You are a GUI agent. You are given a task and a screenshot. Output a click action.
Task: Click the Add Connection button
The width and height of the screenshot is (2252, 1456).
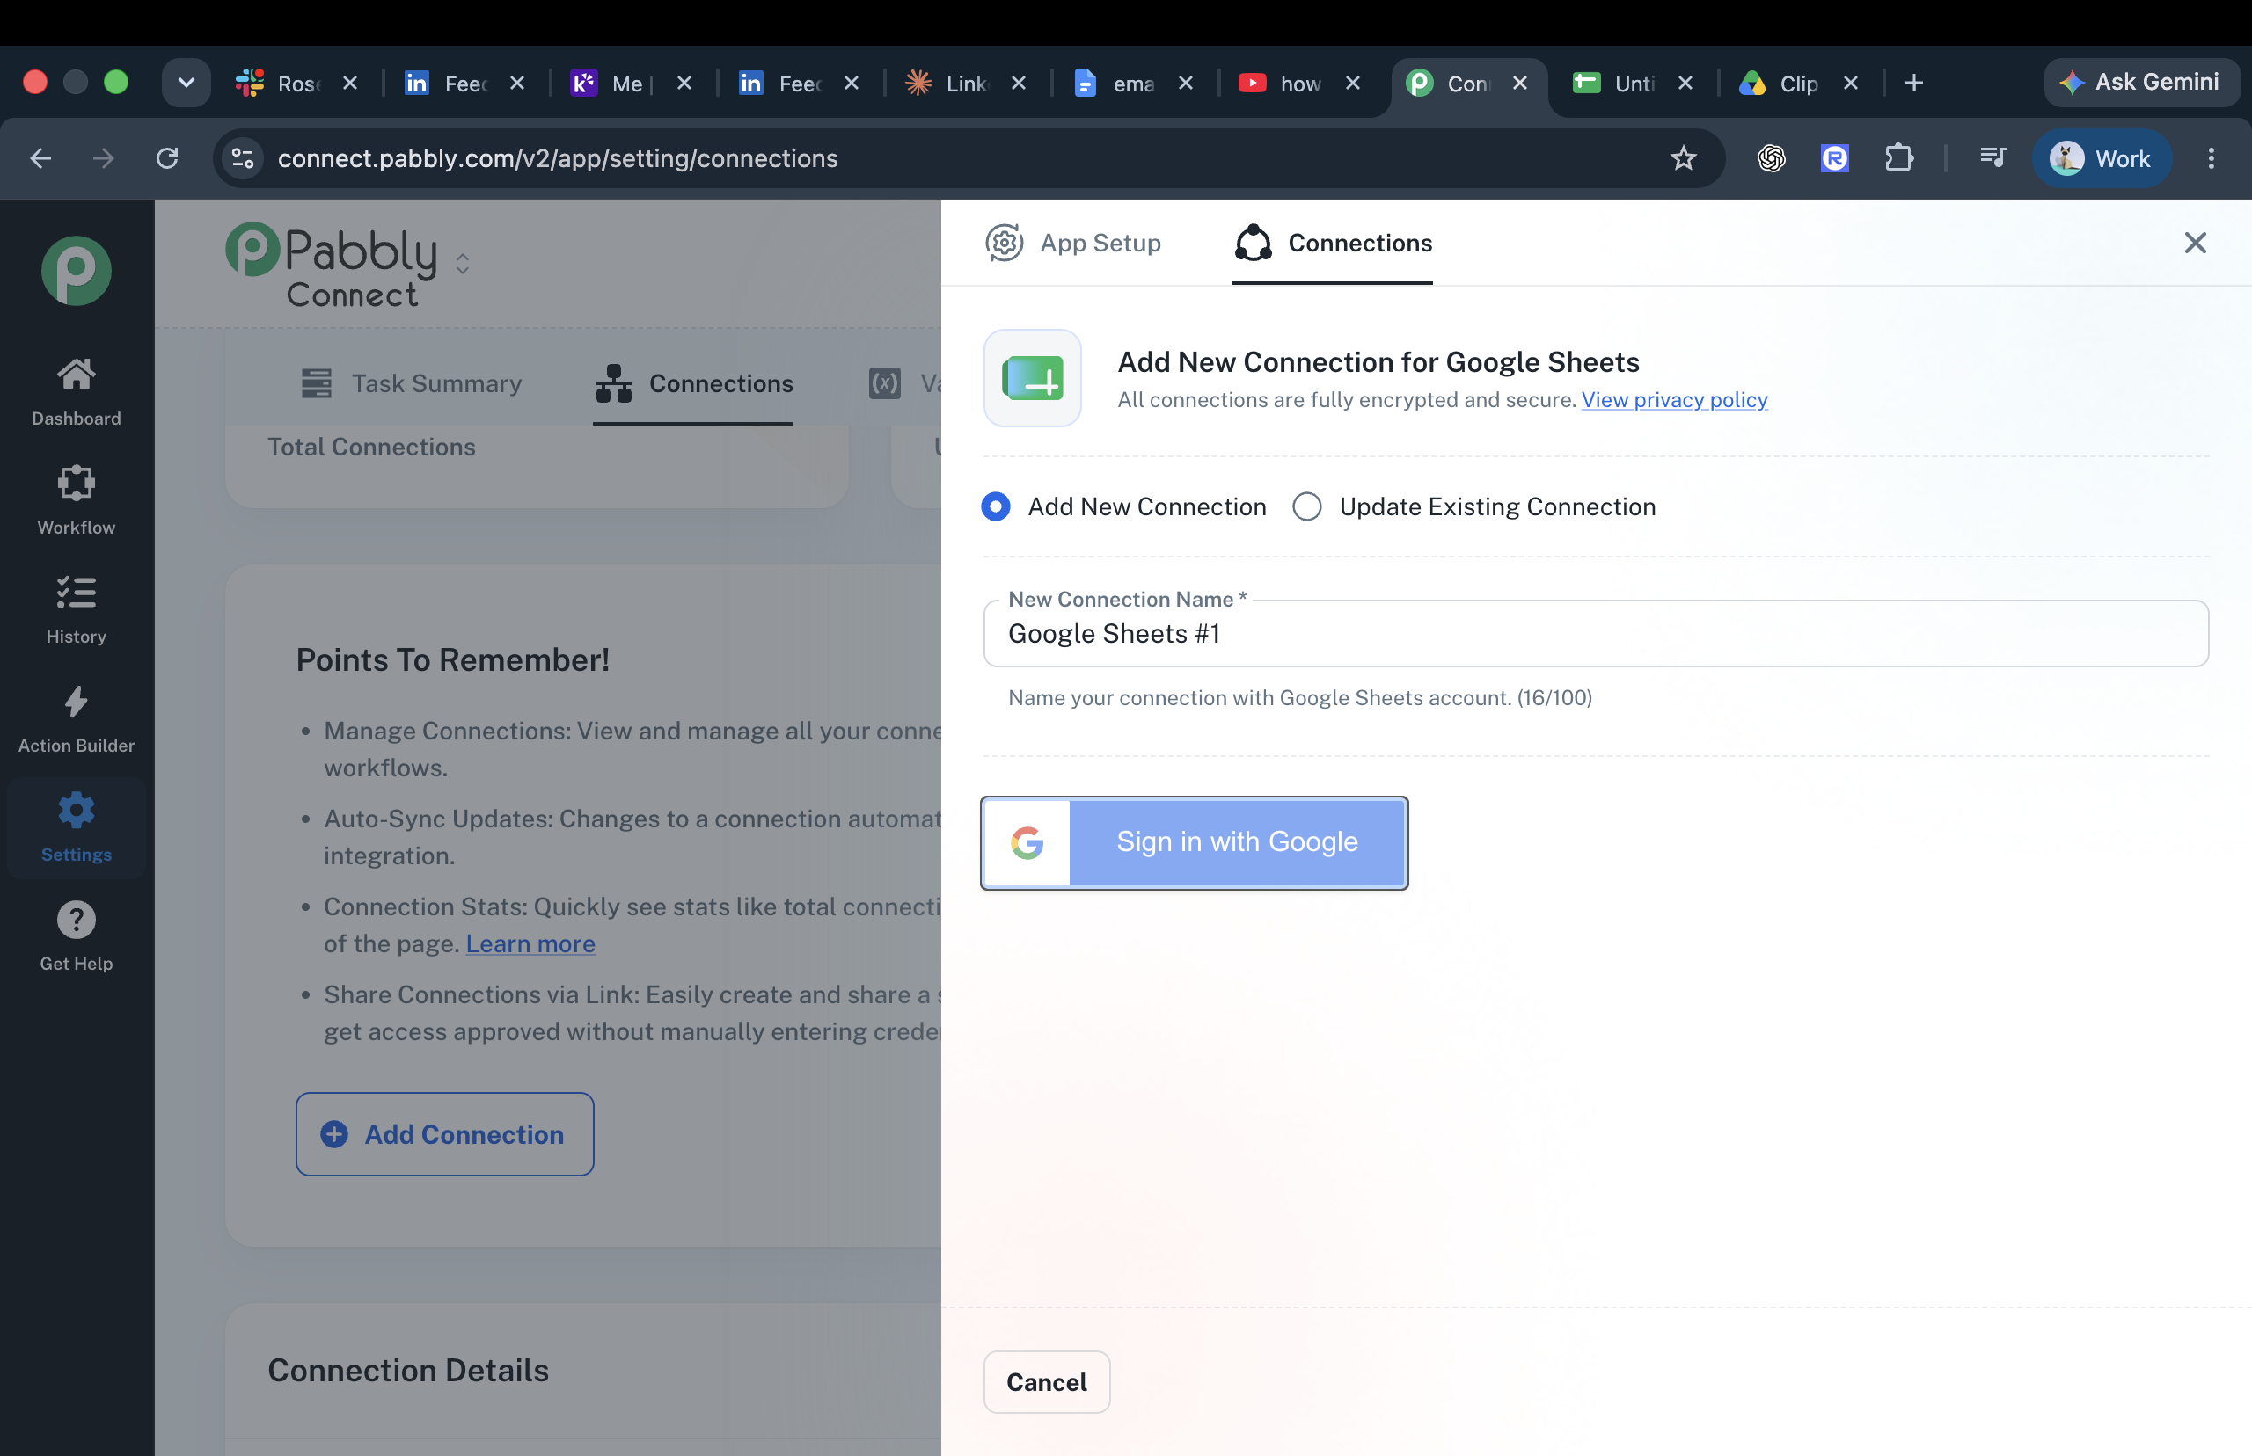(444, 1133)
